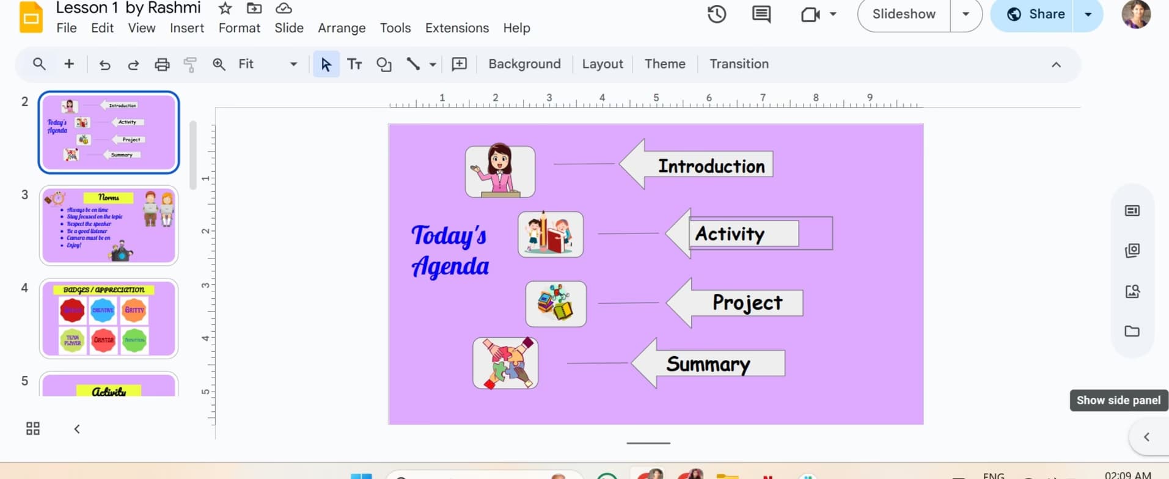Click the Share button
Viewport: 1169px width, 479px height.
pyautogui.click(x=1035, y=14)
